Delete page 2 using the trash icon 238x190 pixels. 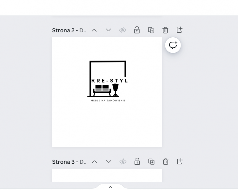[x=165, y=30]
